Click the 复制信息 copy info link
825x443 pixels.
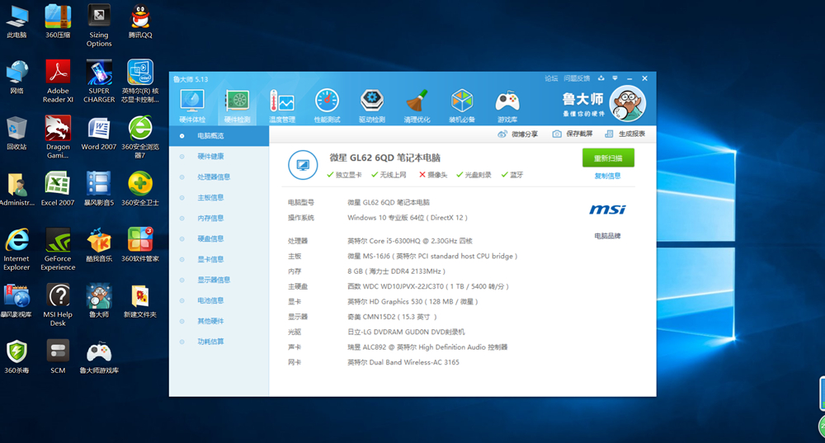pyautogui.click(x=608, y=177)
